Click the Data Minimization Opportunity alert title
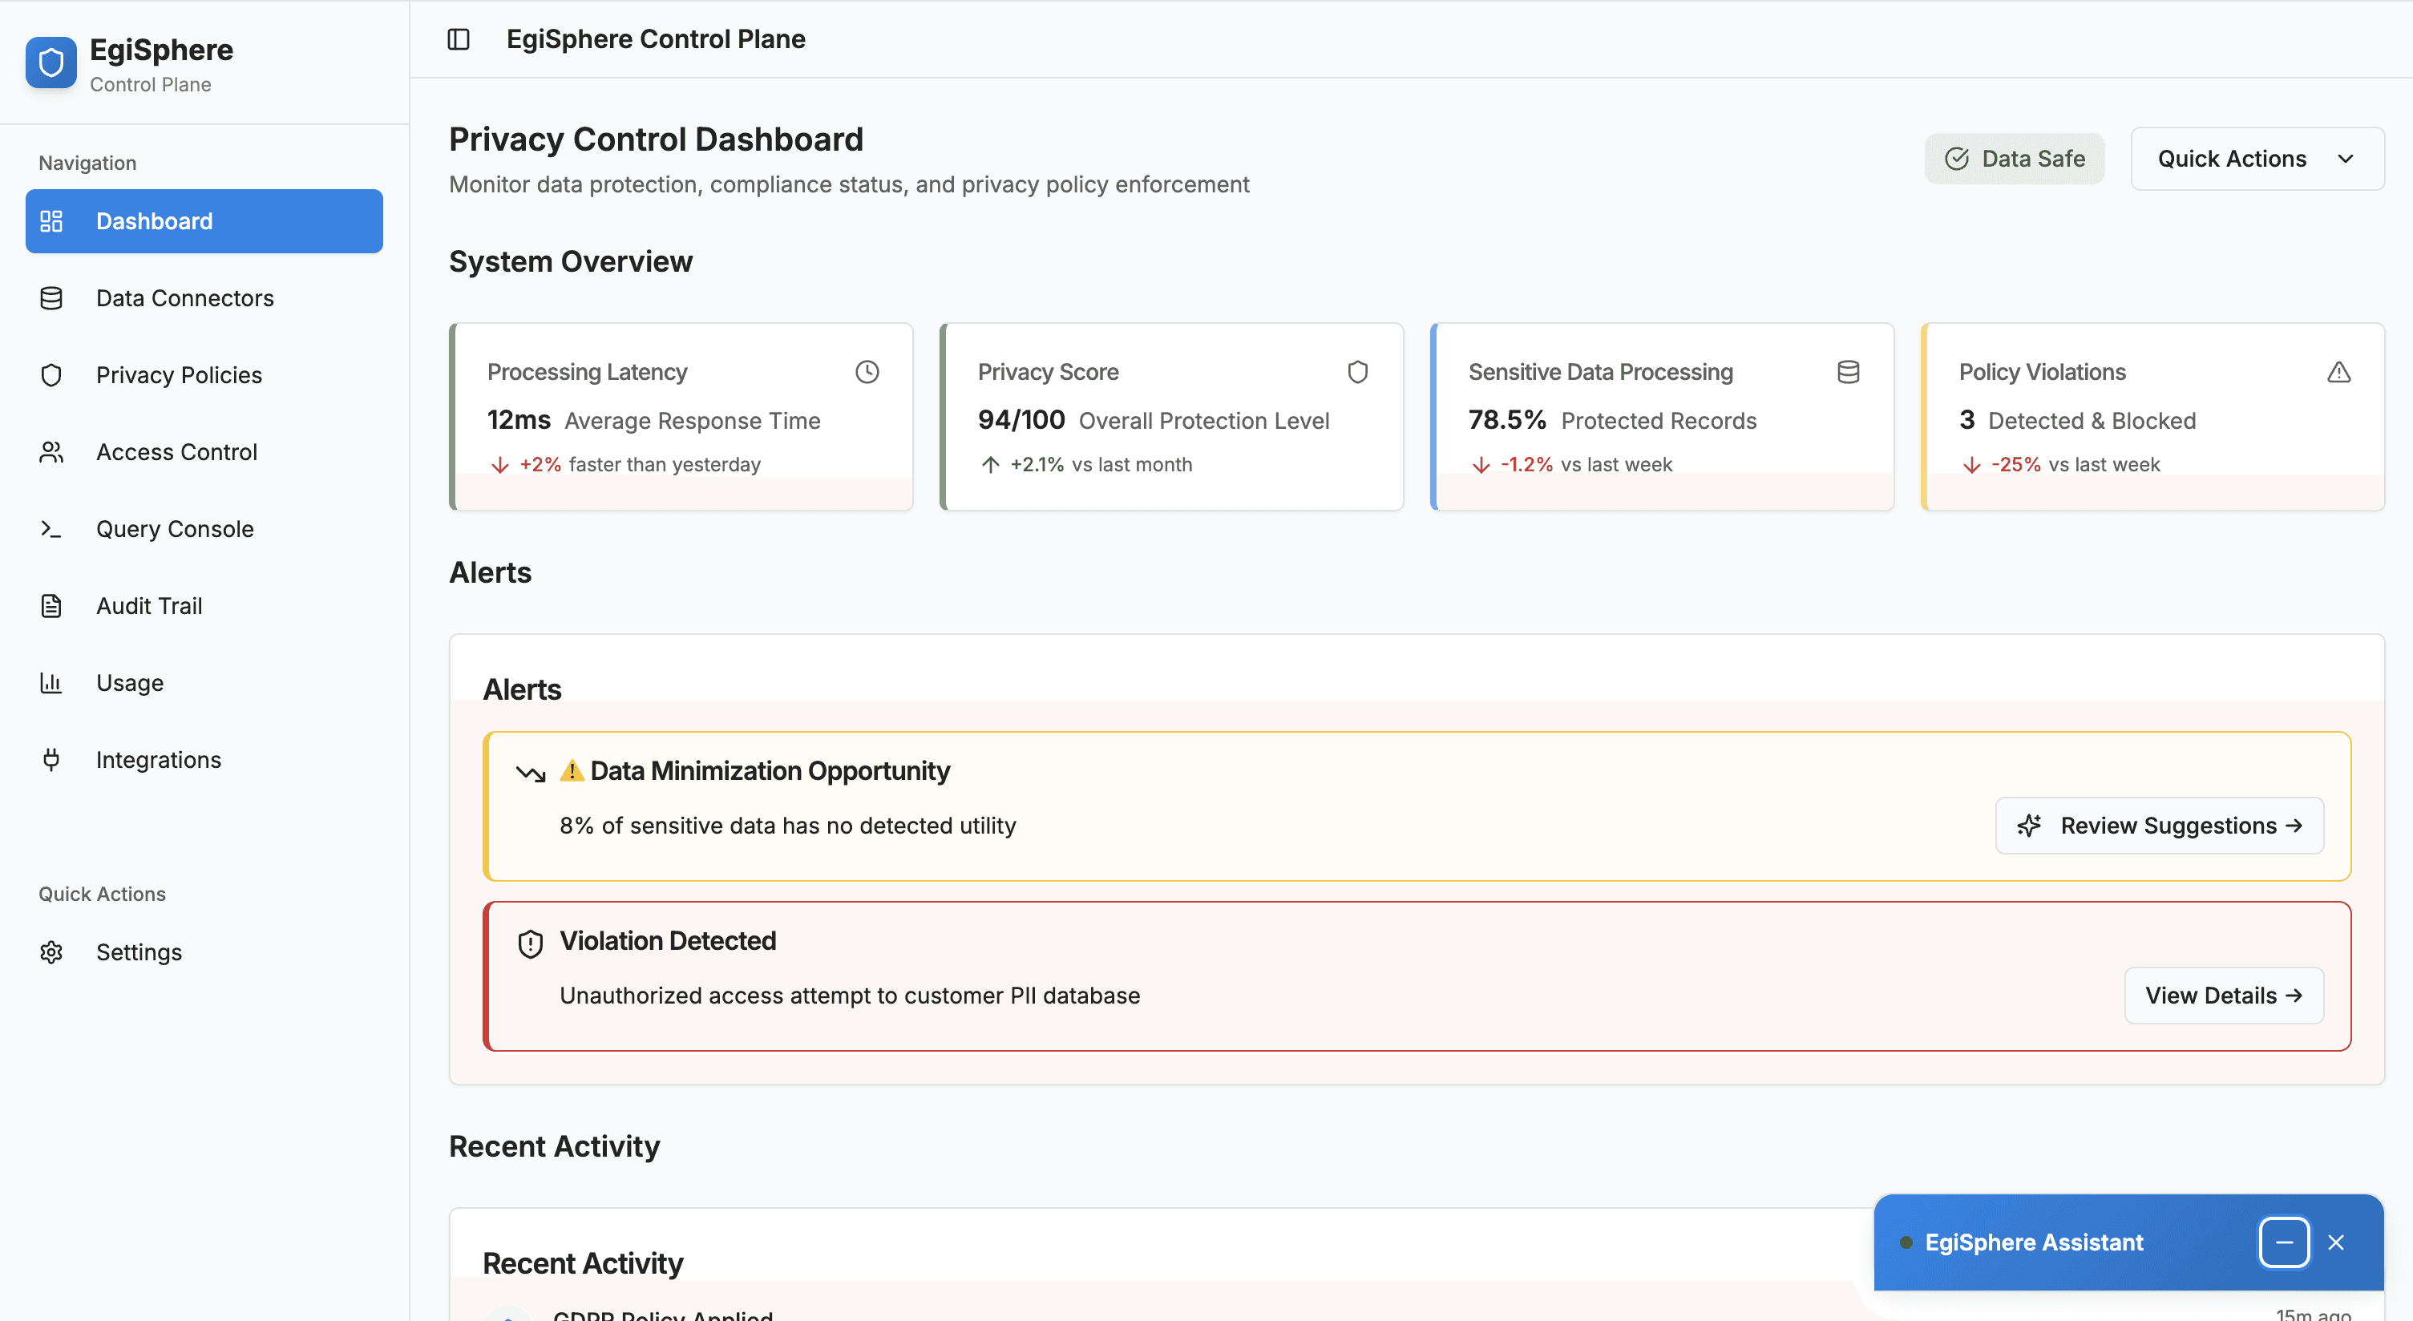 tap(770, 770)
